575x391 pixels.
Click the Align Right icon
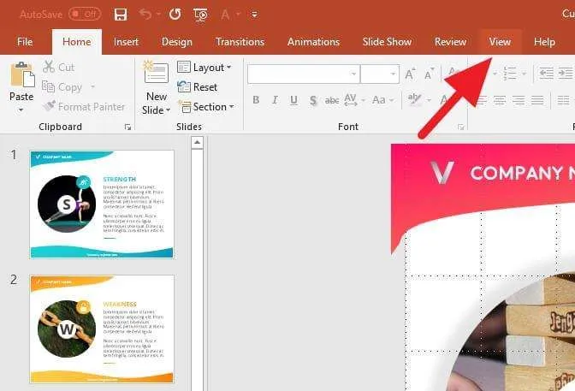pyautogui.click(x=519, y=100)
